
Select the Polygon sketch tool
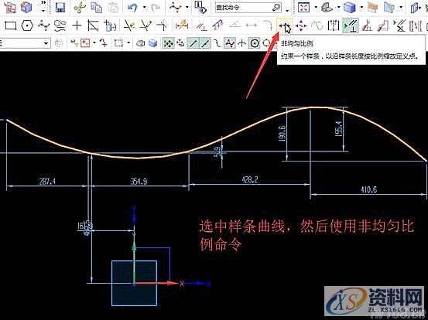pos(27,26)
